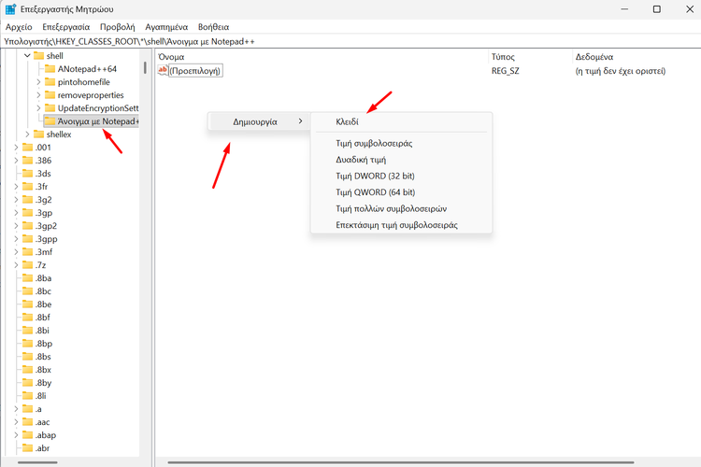Click the ab string icon beside (Προεπιλογή)
Viewport: 701px width, 467px height.
pyautogui.click(x=163, y=71)
